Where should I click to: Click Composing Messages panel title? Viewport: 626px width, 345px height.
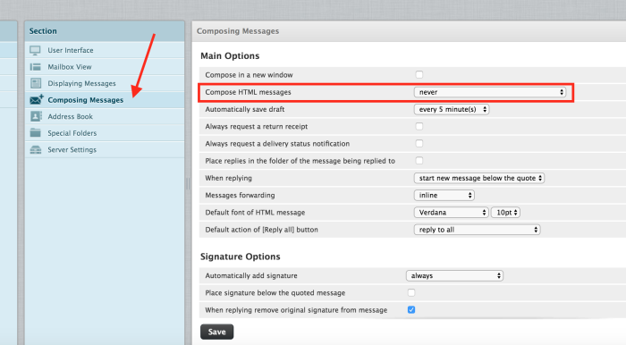[x=238, y=31]
